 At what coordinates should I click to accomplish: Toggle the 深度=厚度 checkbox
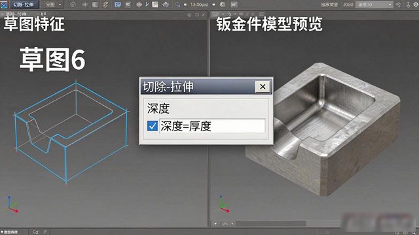pyautogui.click(x=153, y=126)
